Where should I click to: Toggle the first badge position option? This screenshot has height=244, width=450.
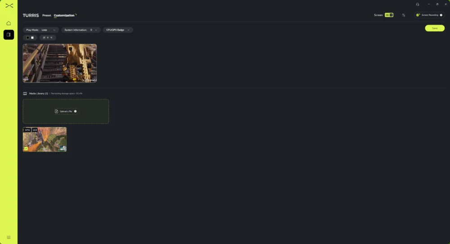44,38
